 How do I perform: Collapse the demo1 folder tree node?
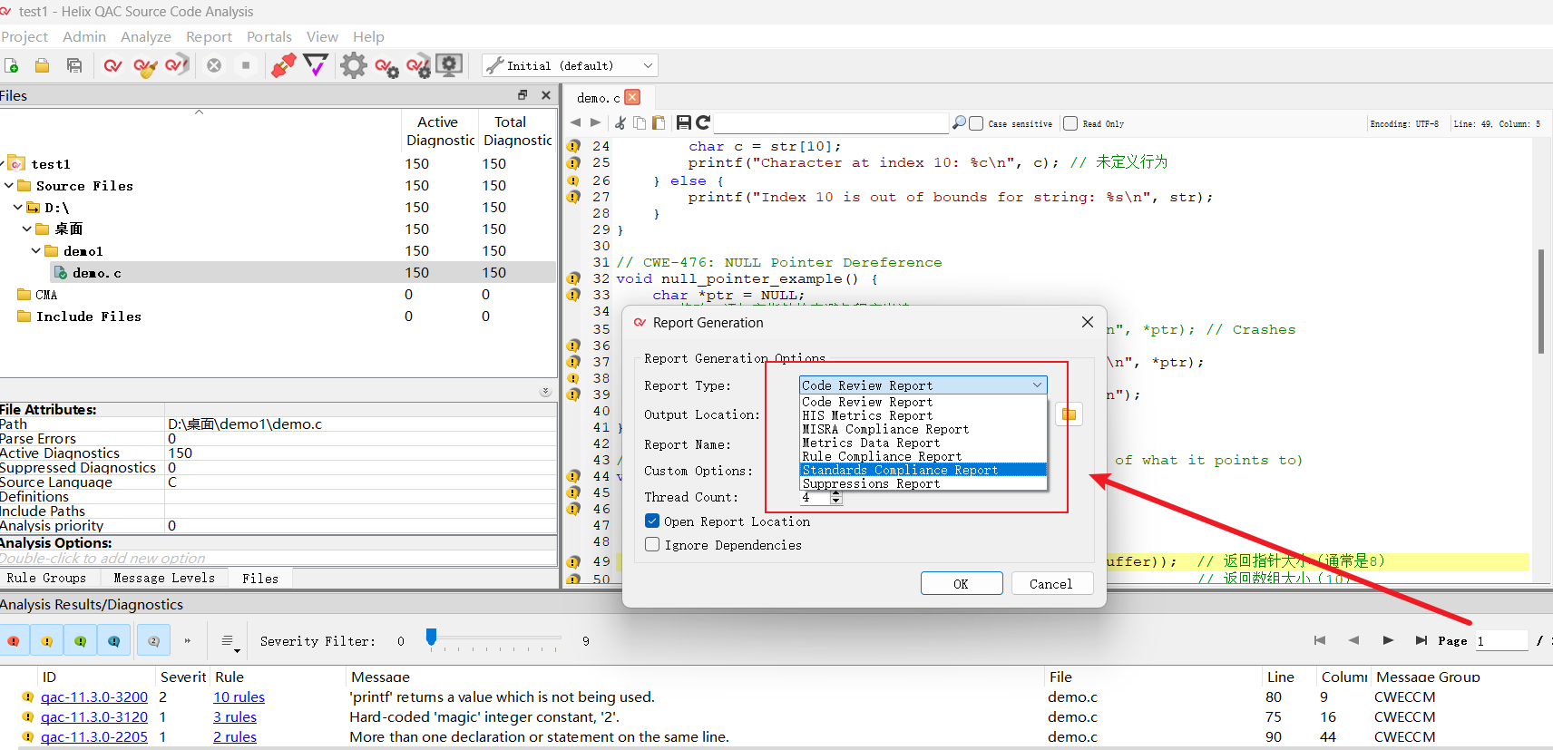coord(35,250)
